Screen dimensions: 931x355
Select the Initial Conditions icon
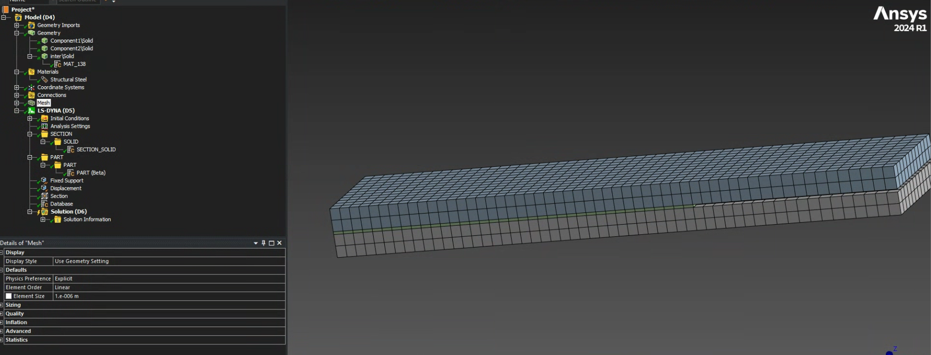[45, 118]
